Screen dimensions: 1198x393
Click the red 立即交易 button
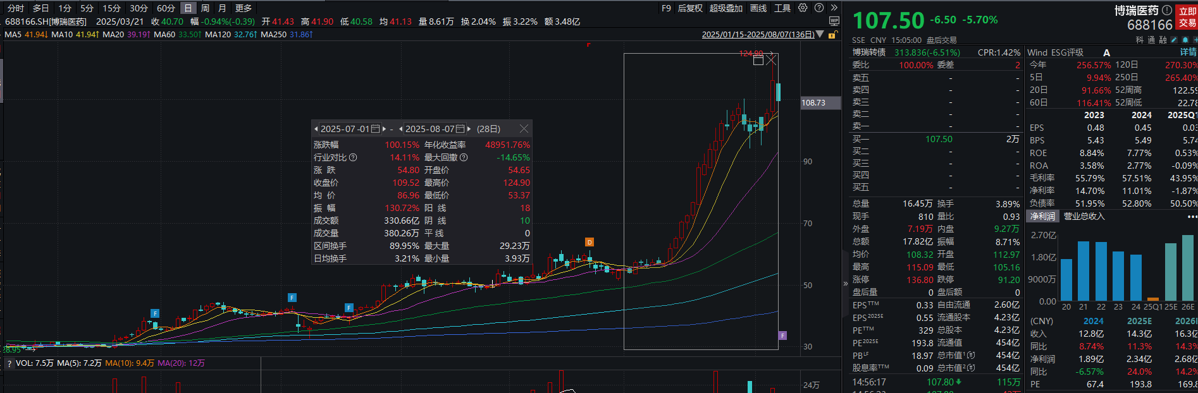[1187, 17]
